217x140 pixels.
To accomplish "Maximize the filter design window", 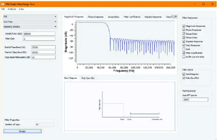I will tap(204, 4).
